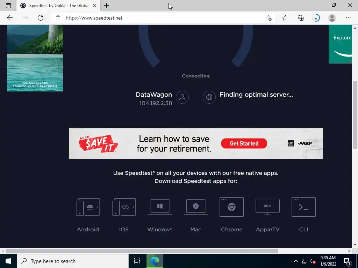
Task: Open the iOS app download icon
Action: [124, 207]
